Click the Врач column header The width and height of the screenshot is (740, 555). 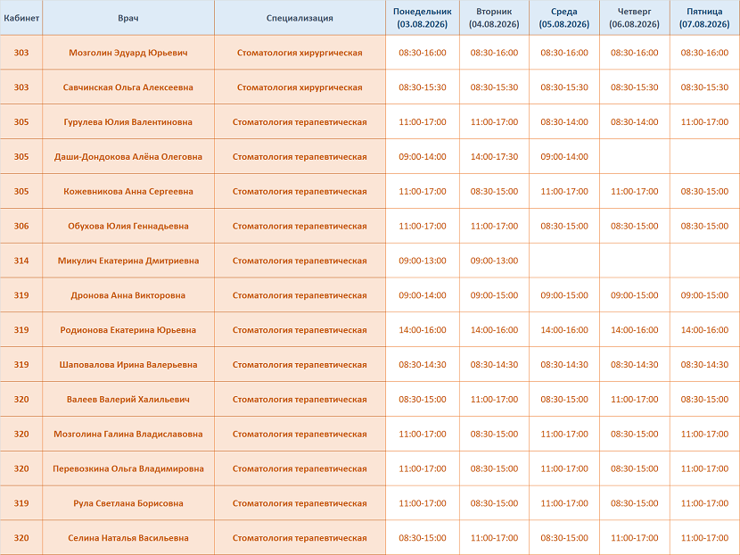(128, 18)
